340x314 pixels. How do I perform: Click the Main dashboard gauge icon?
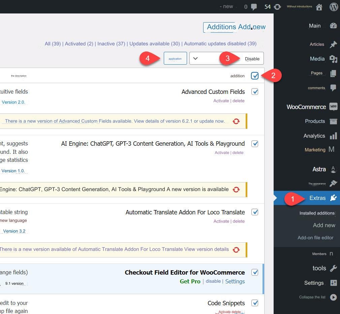pos(333,26)
